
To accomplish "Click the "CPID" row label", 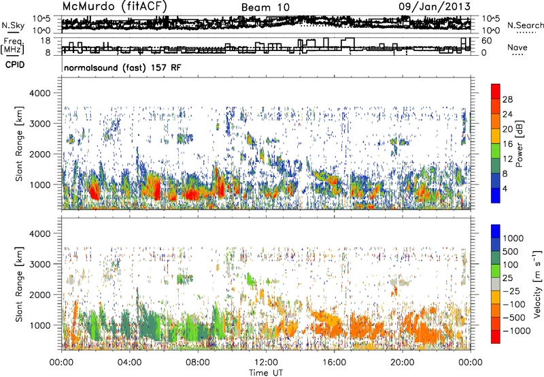I will (x=15, y=65).
